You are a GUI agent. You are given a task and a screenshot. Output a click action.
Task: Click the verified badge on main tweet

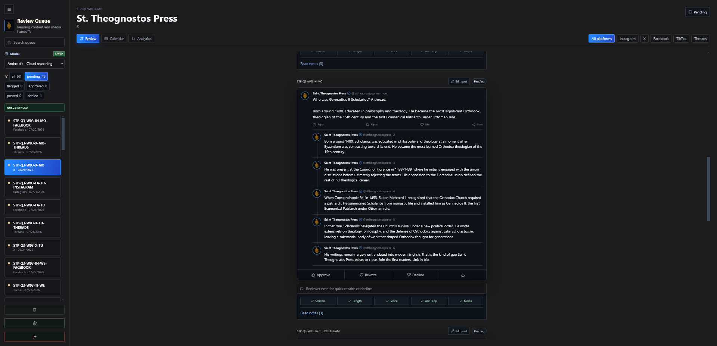click(x=349, y=93)
